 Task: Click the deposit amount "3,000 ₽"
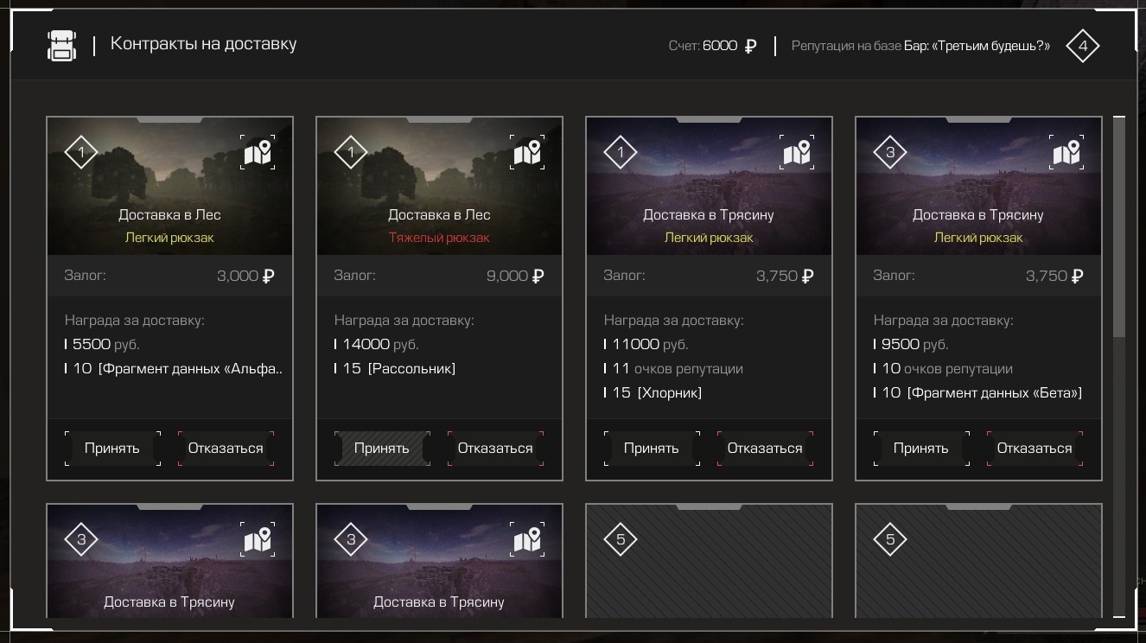pyautogui.click(x=245, y=277)
